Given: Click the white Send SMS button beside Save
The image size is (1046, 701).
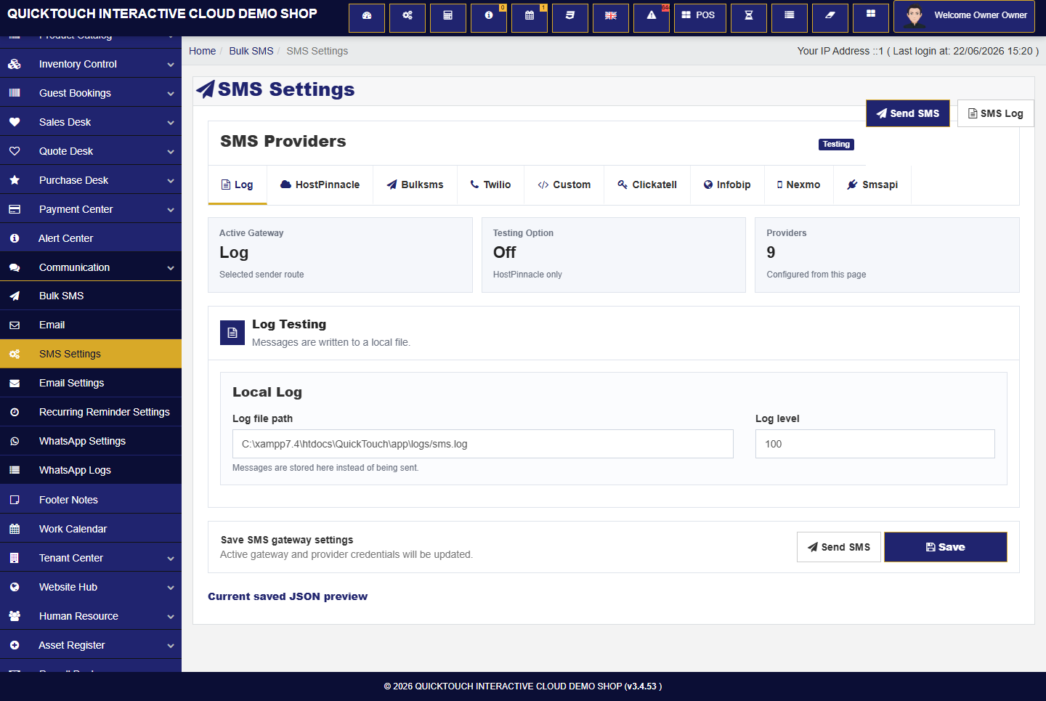Looking at the screenshot, I should (x=839, y=547).
